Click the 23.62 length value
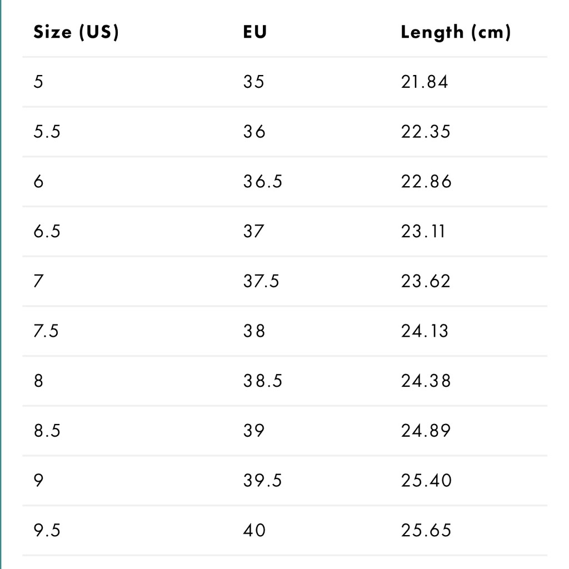Viewport: 569px width, 569px height. click(426, 281)
